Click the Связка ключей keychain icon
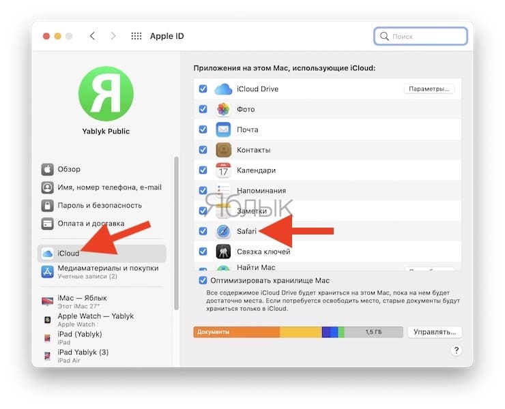The height and width of the screenshot is (409, 505). [223, 252]
